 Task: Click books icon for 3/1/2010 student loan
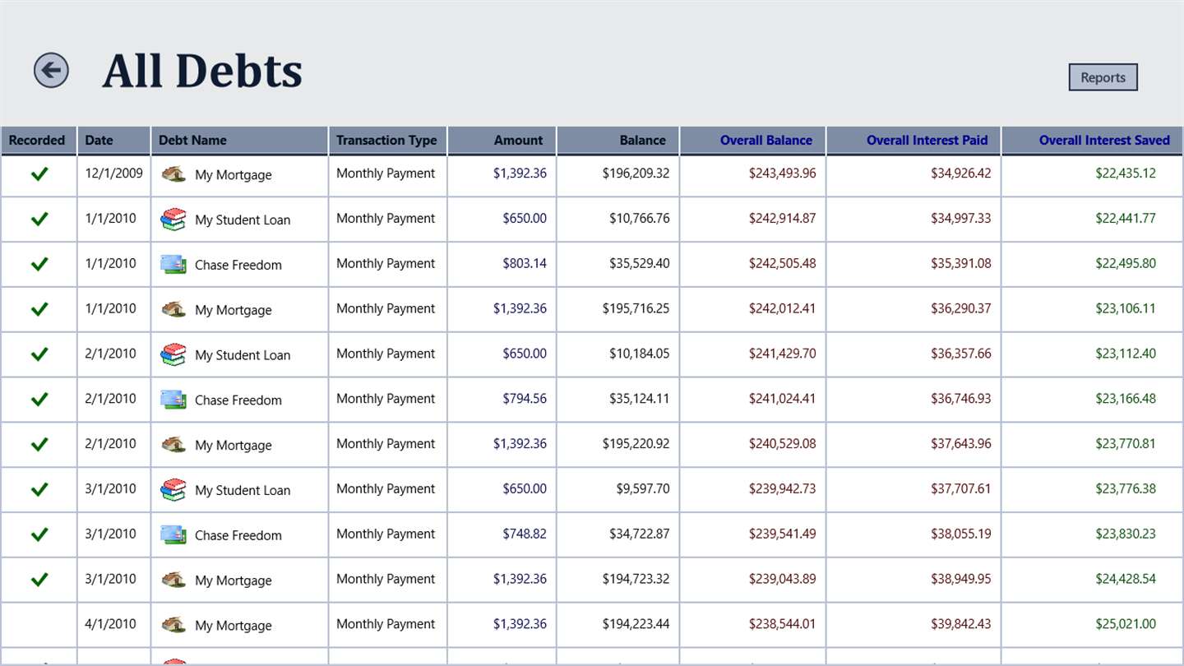(173, 490)
